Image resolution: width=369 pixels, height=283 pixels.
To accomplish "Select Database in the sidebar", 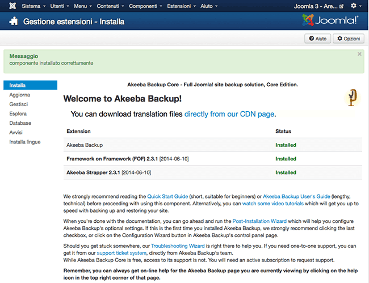I will coord(20,123).
